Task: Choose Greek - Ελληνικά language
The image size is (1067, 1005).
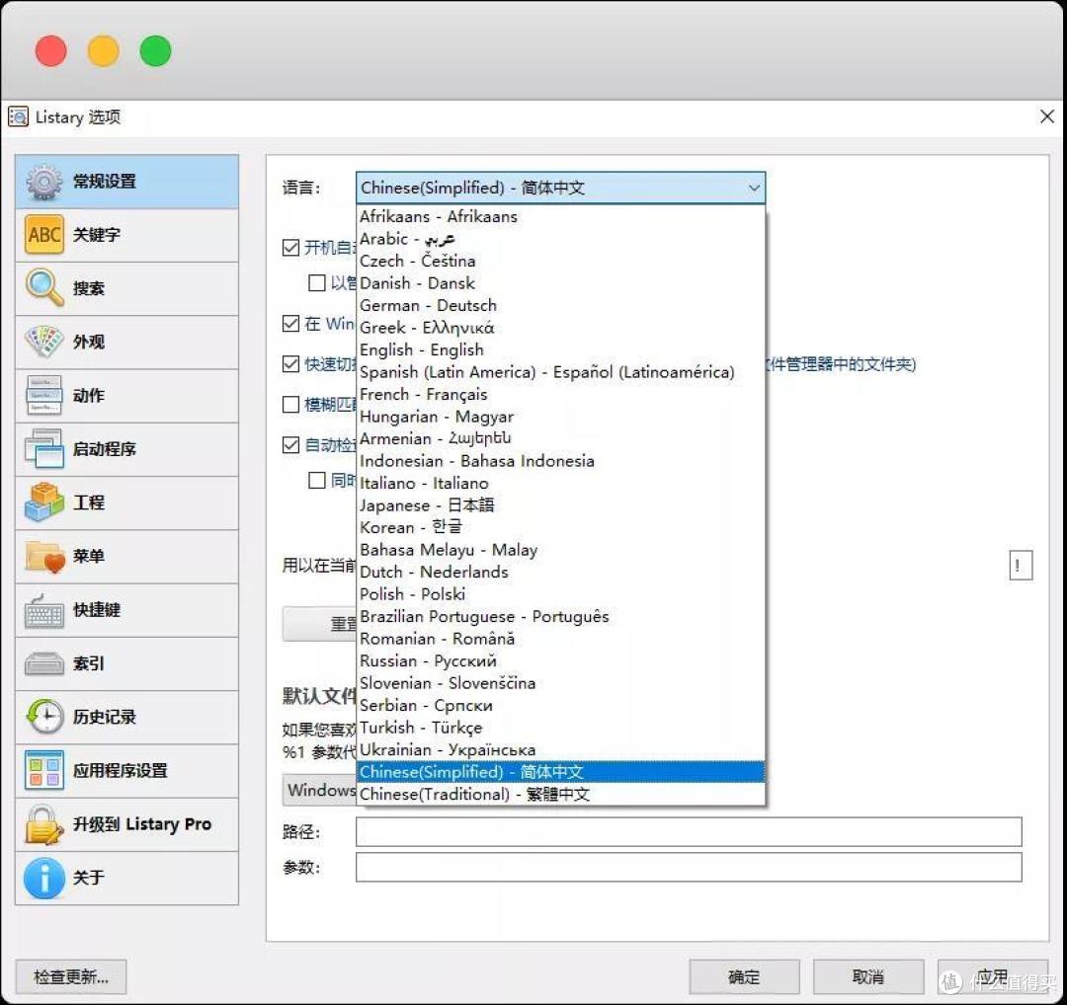Action: coord(561,328)
